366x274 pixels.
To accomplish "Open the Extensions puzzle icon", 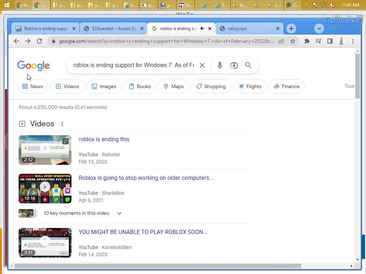I will (307, 41).
